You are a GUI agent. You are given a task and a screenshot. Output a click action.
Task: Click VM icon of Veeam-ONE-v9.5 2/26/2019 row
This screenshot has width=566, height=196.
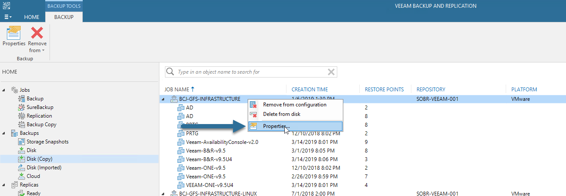[x=181, y=176]
